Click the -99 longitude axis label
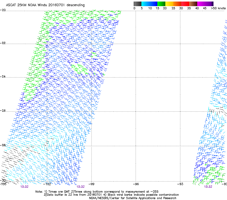Image resolution: width=227 pixels, height=200 pixels. [91, 184]
